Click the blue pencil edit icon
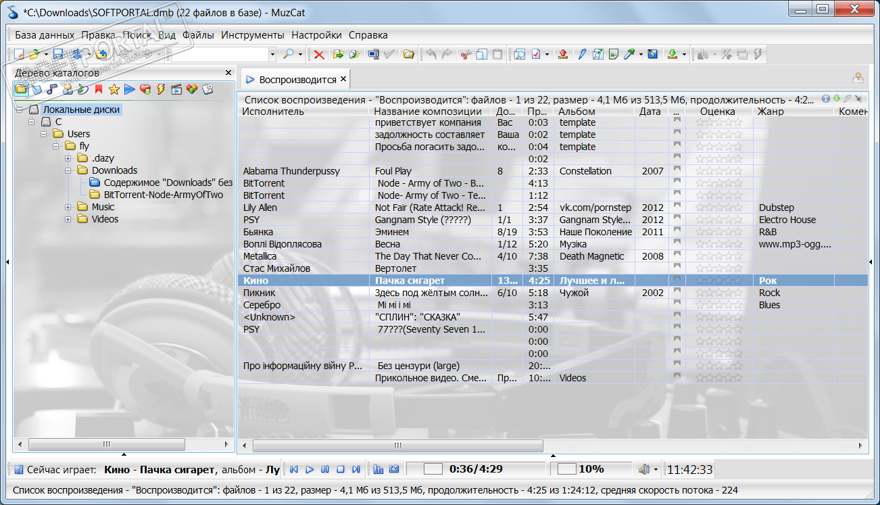The width and height of the screenshot is (880, 505). click(582, 54)
